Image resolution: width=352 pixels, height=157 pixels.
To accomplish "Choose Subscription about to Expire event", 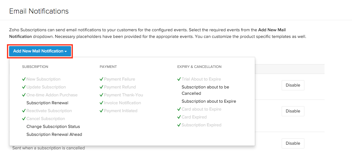I will pyautogui.click(x=209, y=101).
